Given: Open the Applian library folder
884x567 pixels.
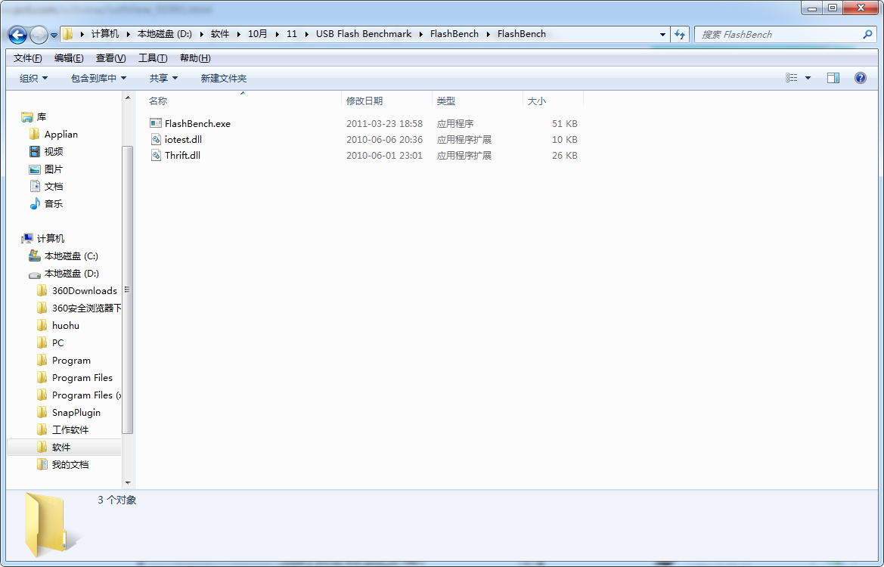Looking at the screenshot, I should point(61,134).
